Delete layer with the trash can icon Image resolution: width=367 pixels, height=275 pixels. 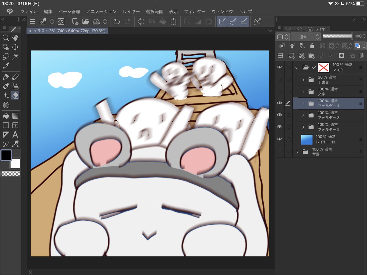pos(361,56)
